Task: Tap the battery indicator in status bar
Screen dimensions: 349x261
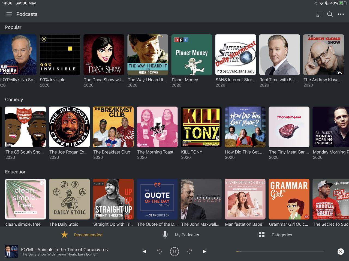Action: (343, 3)
